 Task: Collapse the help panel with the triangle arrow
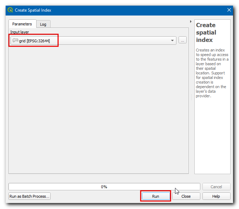(190, 21)
